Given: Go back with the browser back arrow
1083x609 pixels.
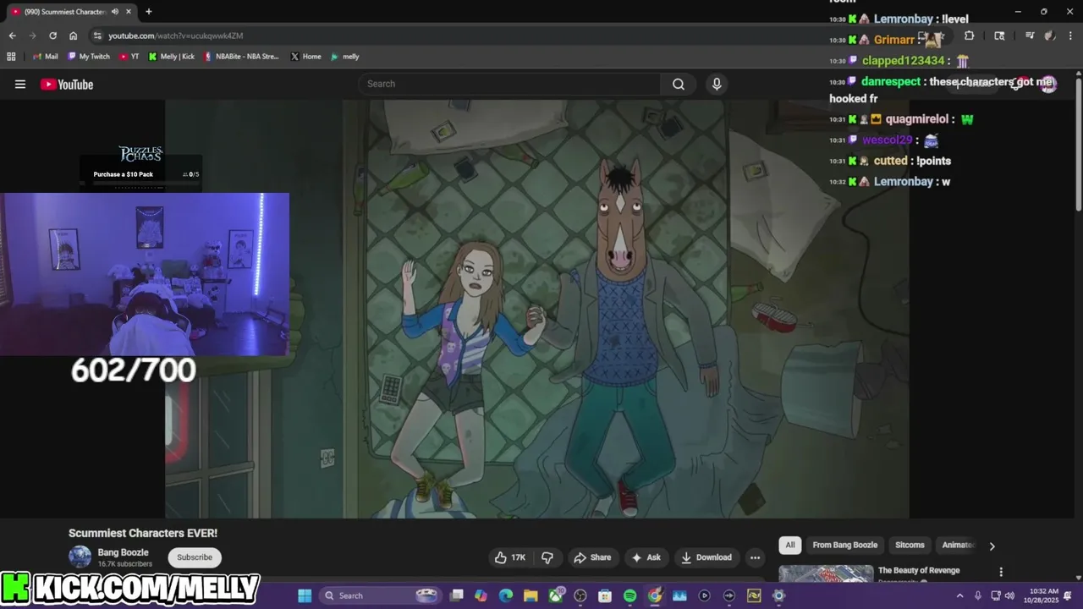Looking at the screenshot, I should (x=12, y=36).
